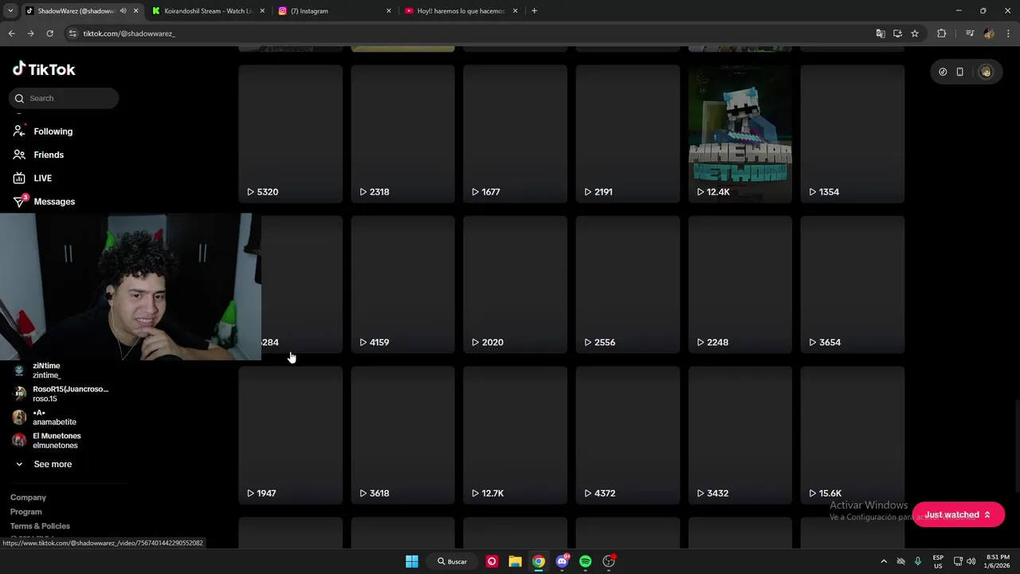Open the video with 2020 views
The width and height of the screenshot is (1020, 574).
(x=515, y=284)
